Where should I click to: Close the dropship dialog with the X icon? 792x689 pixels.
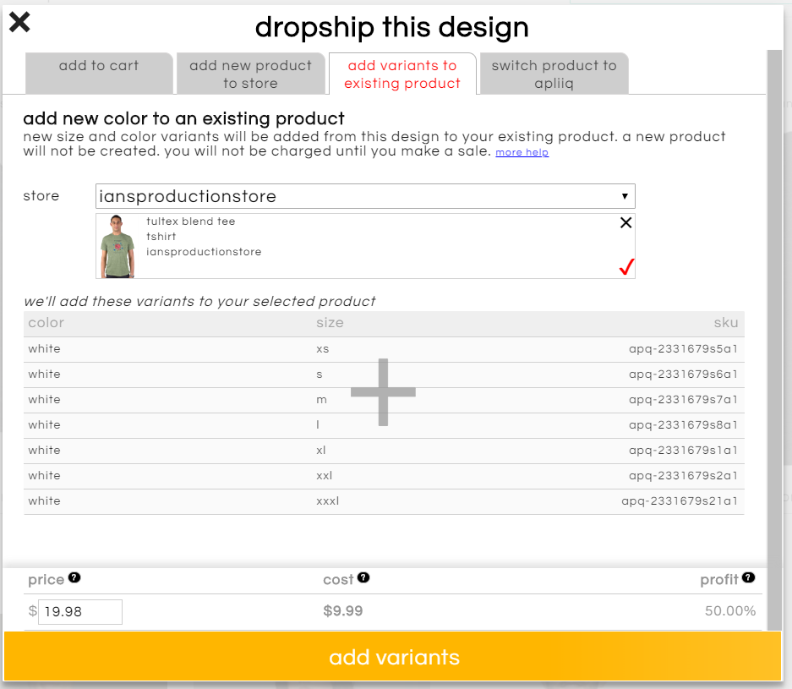(x=19, y=22)
